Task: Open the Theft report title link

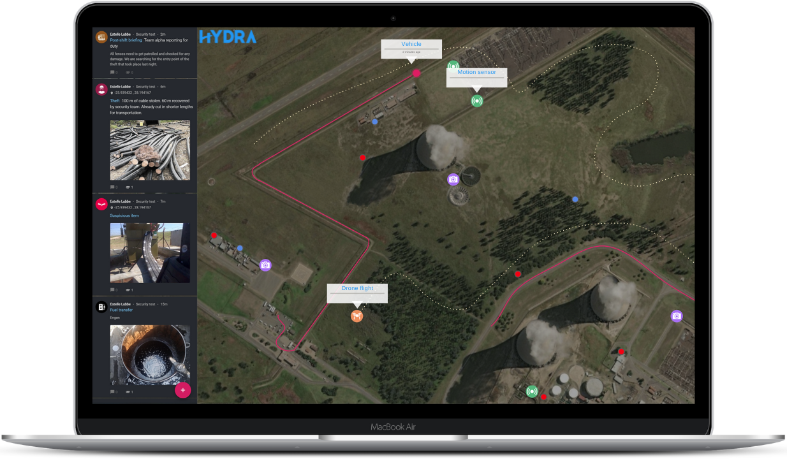Action: tap(115, 101)
